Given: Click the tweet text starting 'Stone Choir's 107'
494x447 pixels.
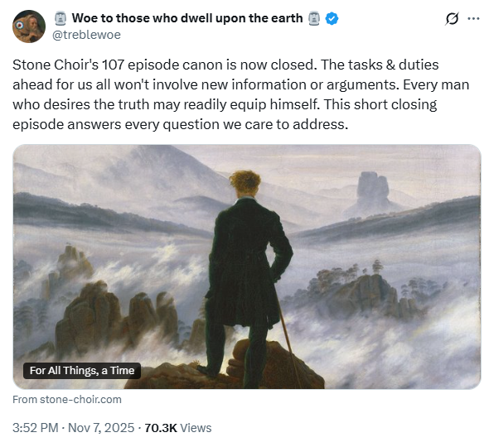Looking at the screenshot, I should (x=241, y=94).
